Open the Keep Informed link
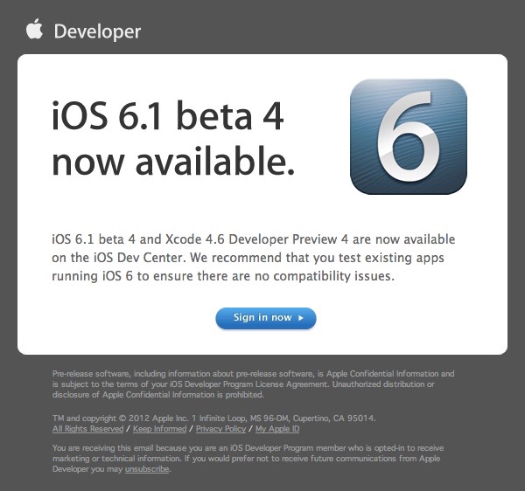 point(160,429)
